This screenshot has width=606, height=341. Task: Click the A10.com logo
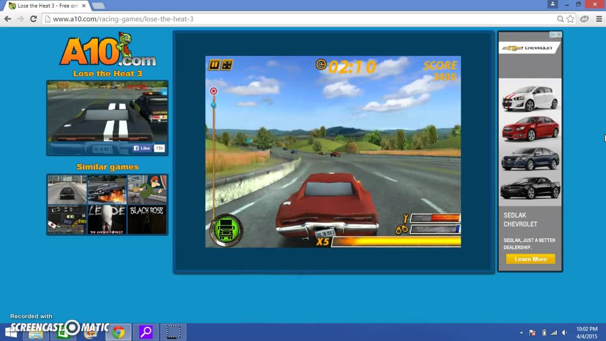pos(107,50)
